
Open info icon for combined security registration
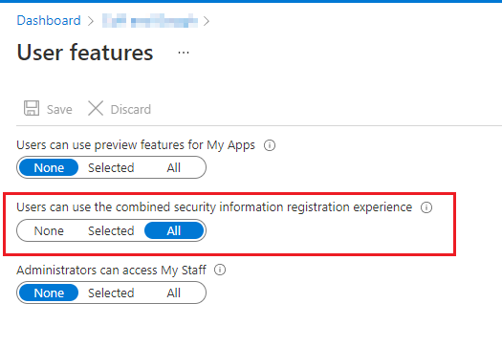(x=426, y=207)
